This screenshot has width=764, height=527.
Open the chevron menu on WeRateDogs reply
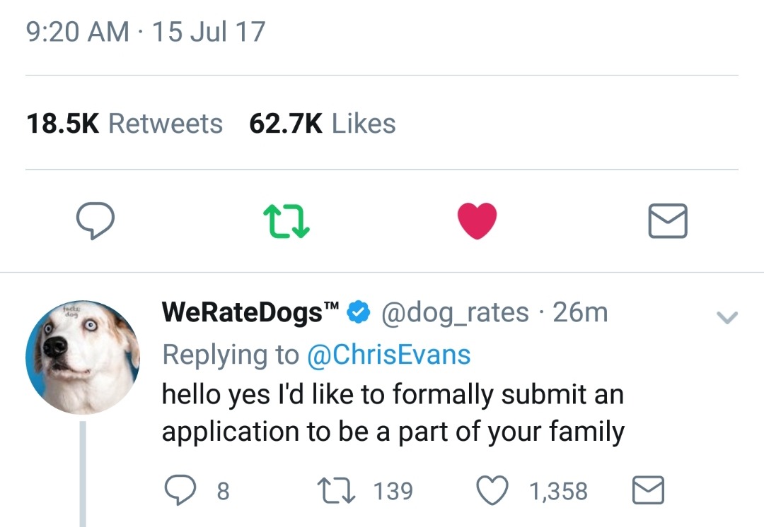coord(727,318)
